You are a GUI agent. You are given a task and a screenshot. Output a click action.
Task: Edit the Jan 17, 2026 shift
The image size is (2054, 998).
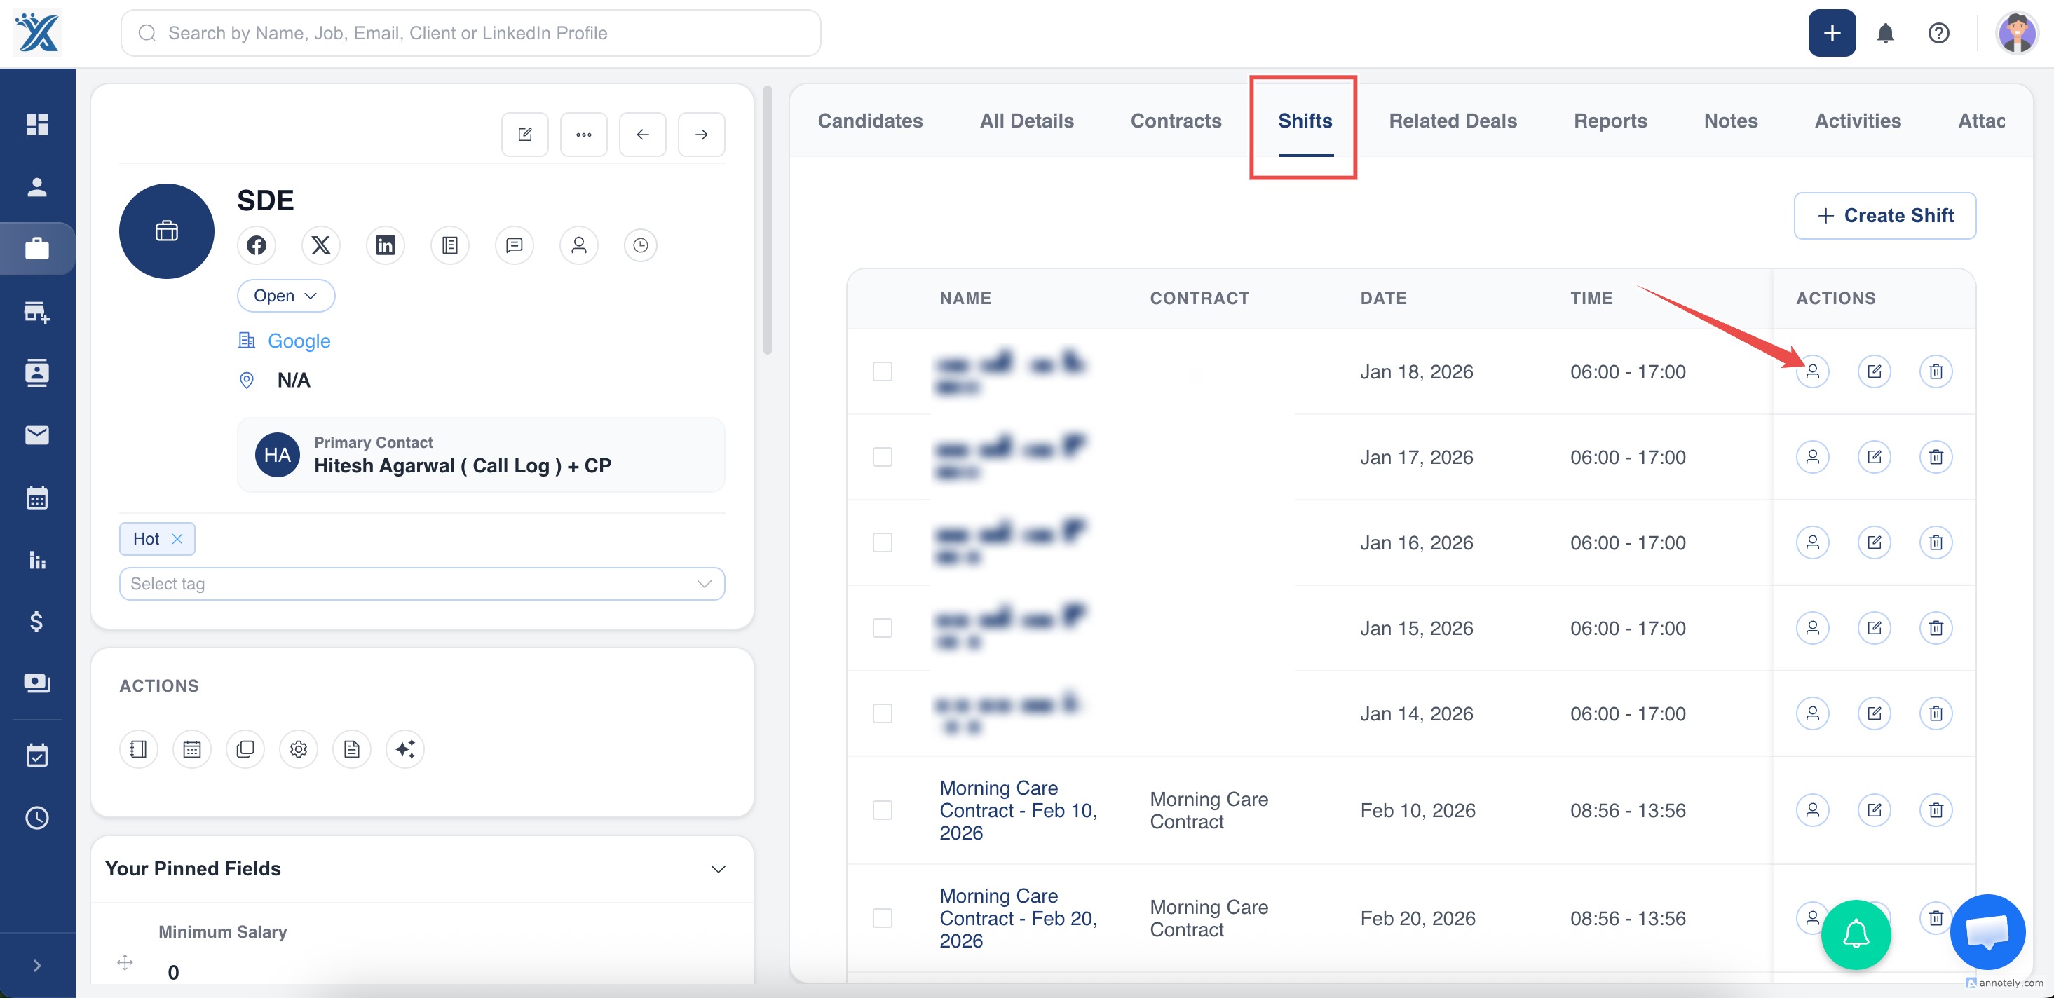(1874, 458)
